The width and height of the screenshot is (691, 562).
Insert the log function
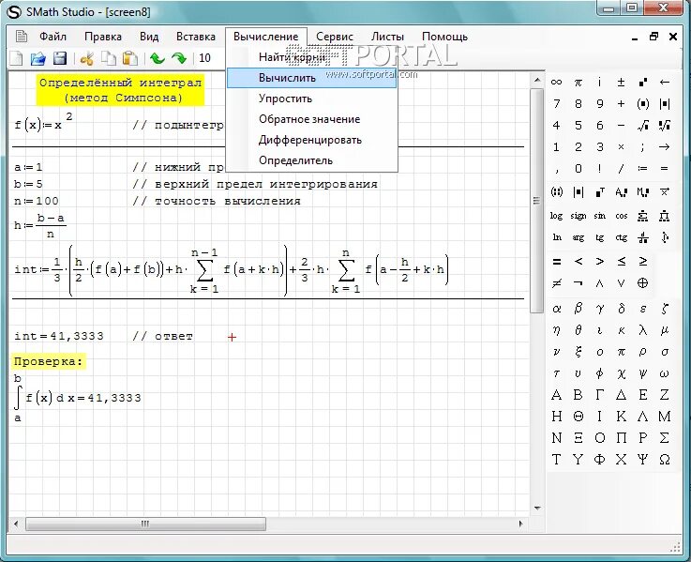tap(557, 216)
